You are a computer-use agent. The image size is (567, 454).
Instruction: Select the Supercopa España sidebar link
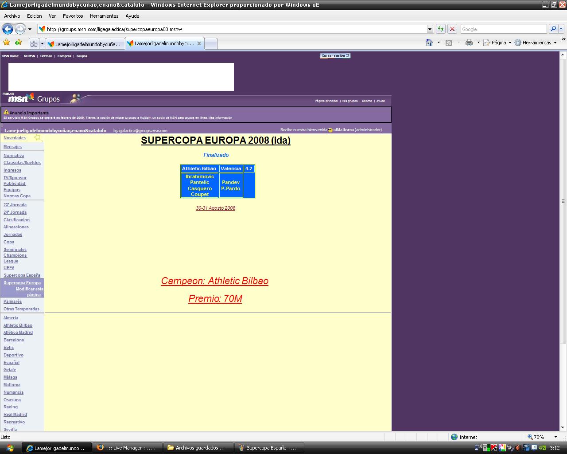click(x=22, y=275)
